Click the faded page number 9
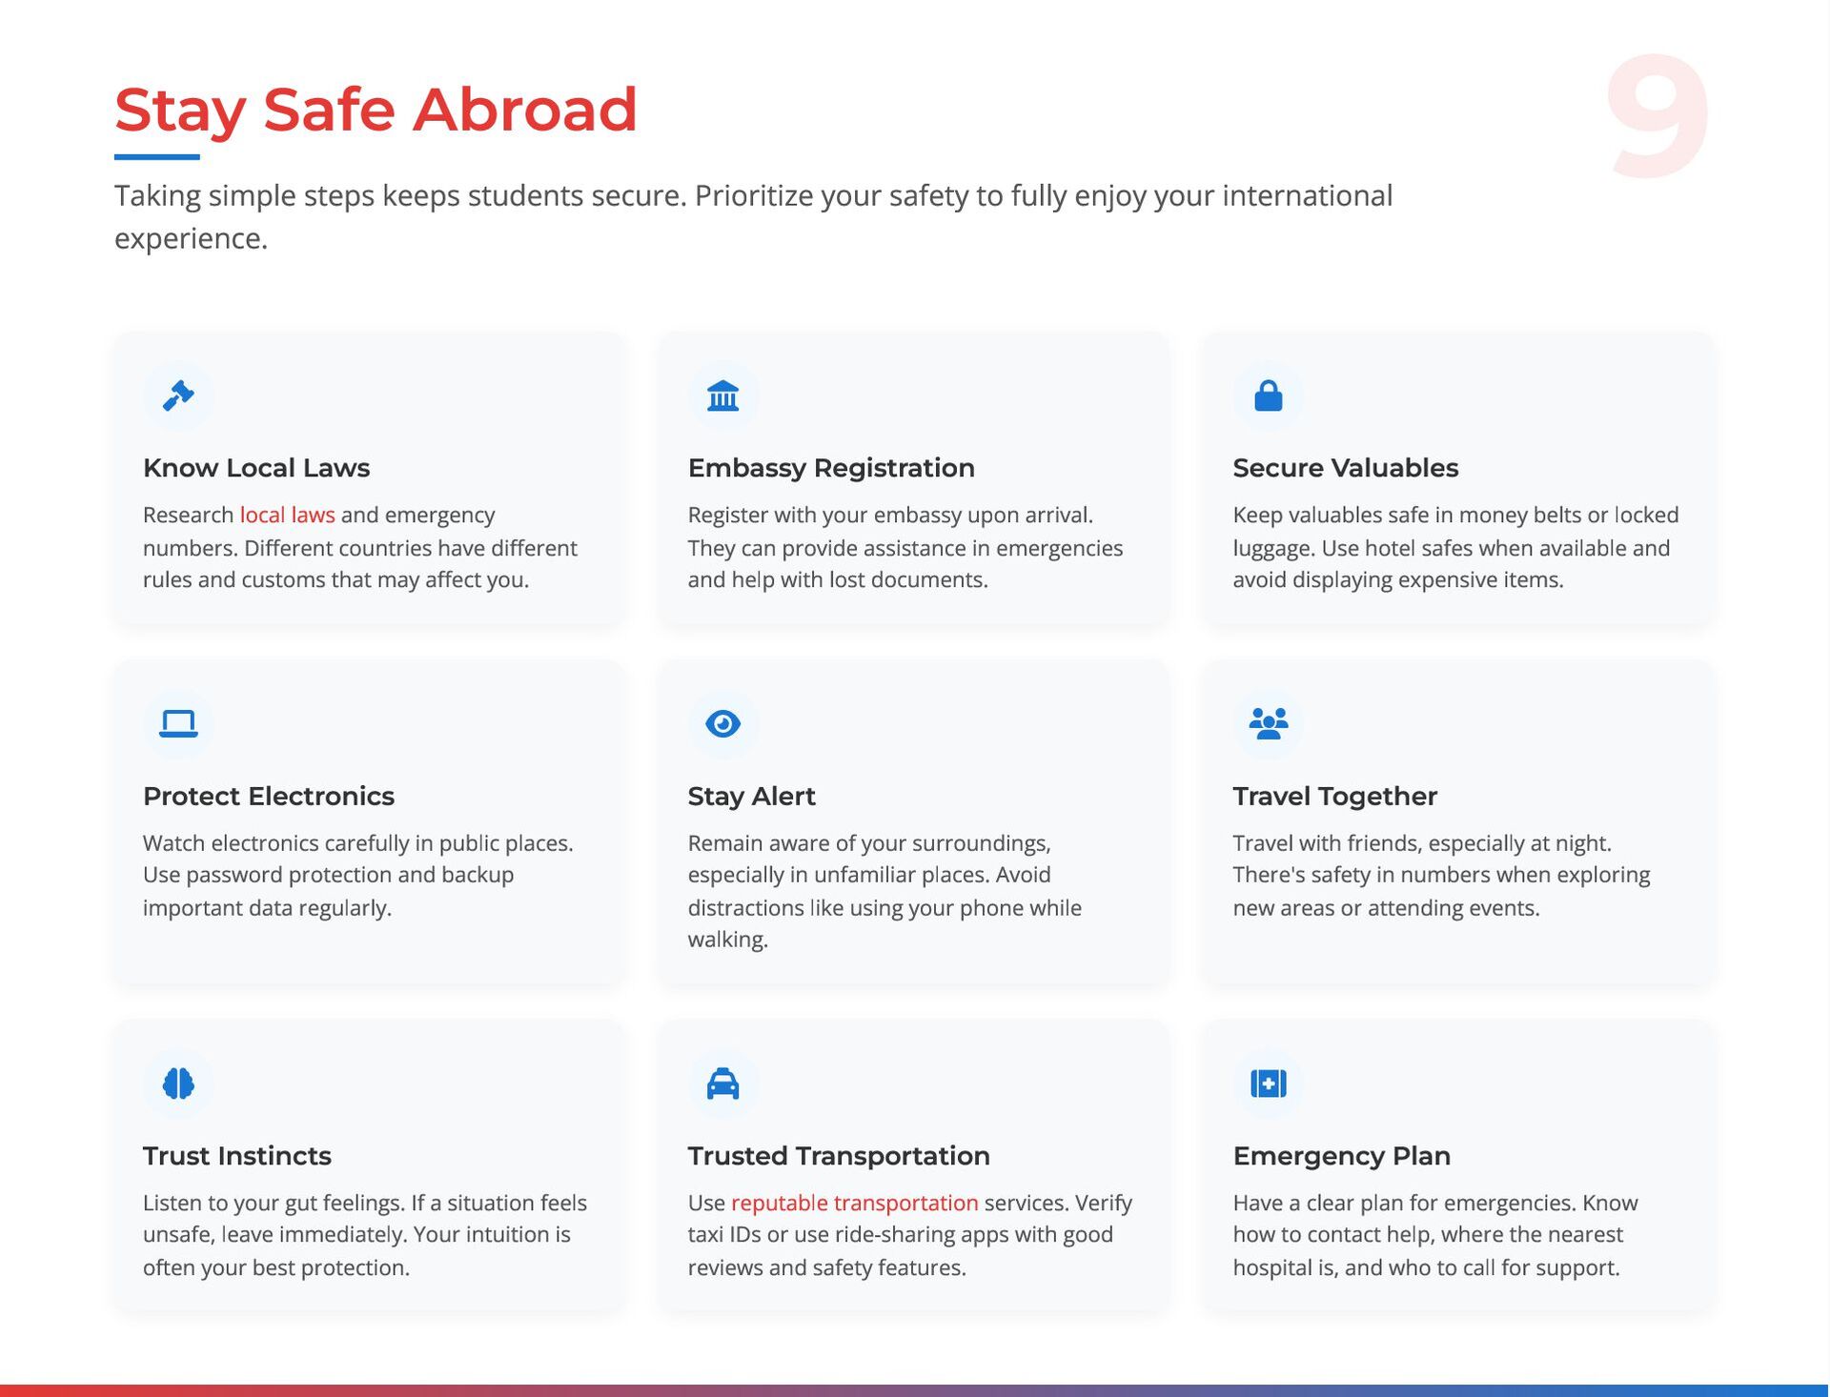The image size is (1830, 1397). coord(1657,114)
